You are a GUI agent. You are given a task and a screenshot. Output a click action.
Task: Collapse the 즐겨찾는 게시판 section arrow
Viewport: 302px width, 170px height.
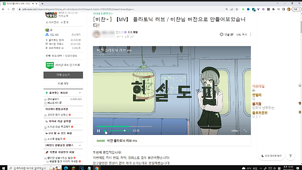coord(80,93)
